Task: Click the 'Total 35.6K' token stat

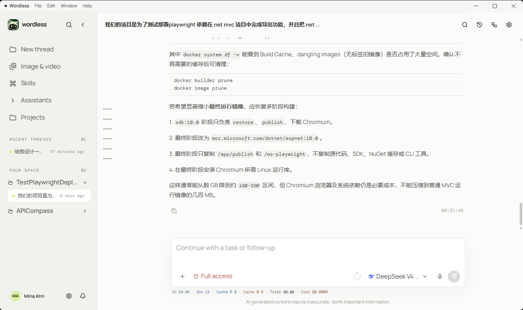Action: pos(282,292)
